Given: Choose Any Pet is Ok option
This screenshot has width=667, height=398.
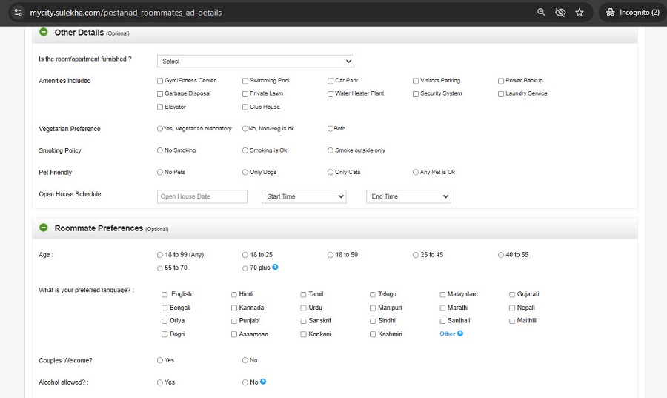Looking at the screenshot, I should [x=416, y=172].
